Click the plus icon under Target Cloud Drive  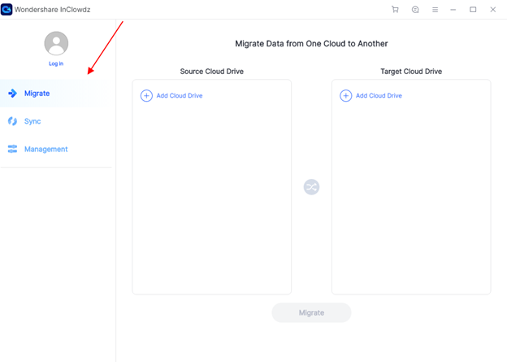345,96
